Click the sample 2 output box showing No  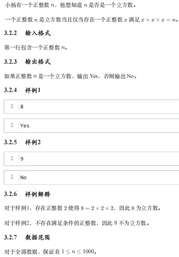click(x=91, y=177)
